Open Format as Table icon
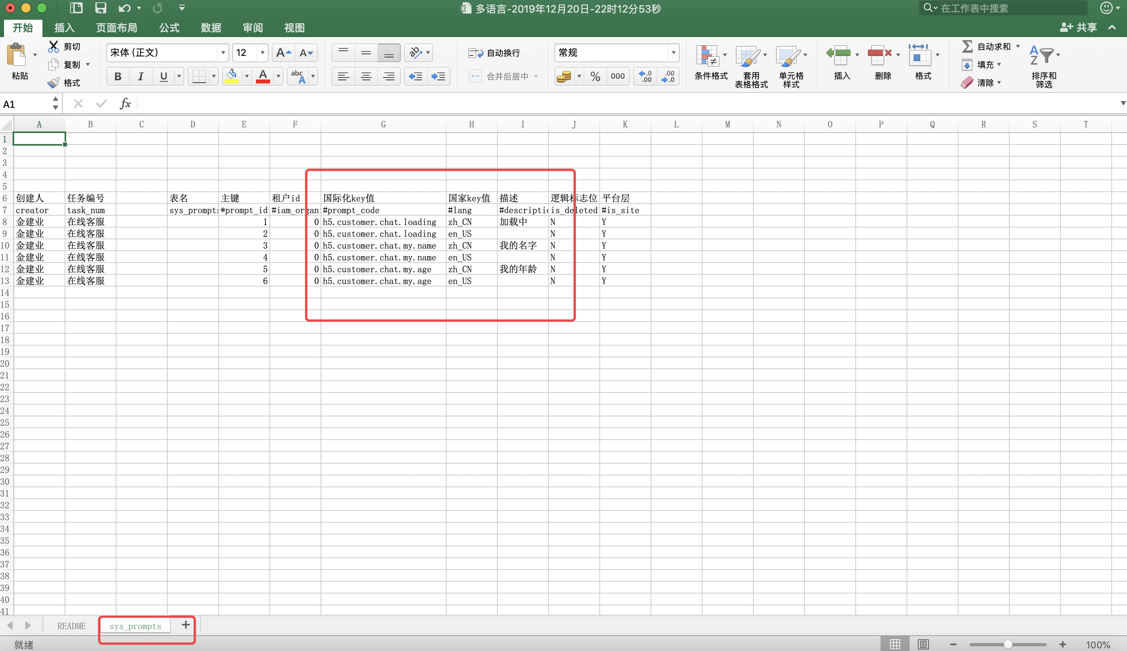The height and width of the screenshot is (651, 1127). [x=748, y=56]
